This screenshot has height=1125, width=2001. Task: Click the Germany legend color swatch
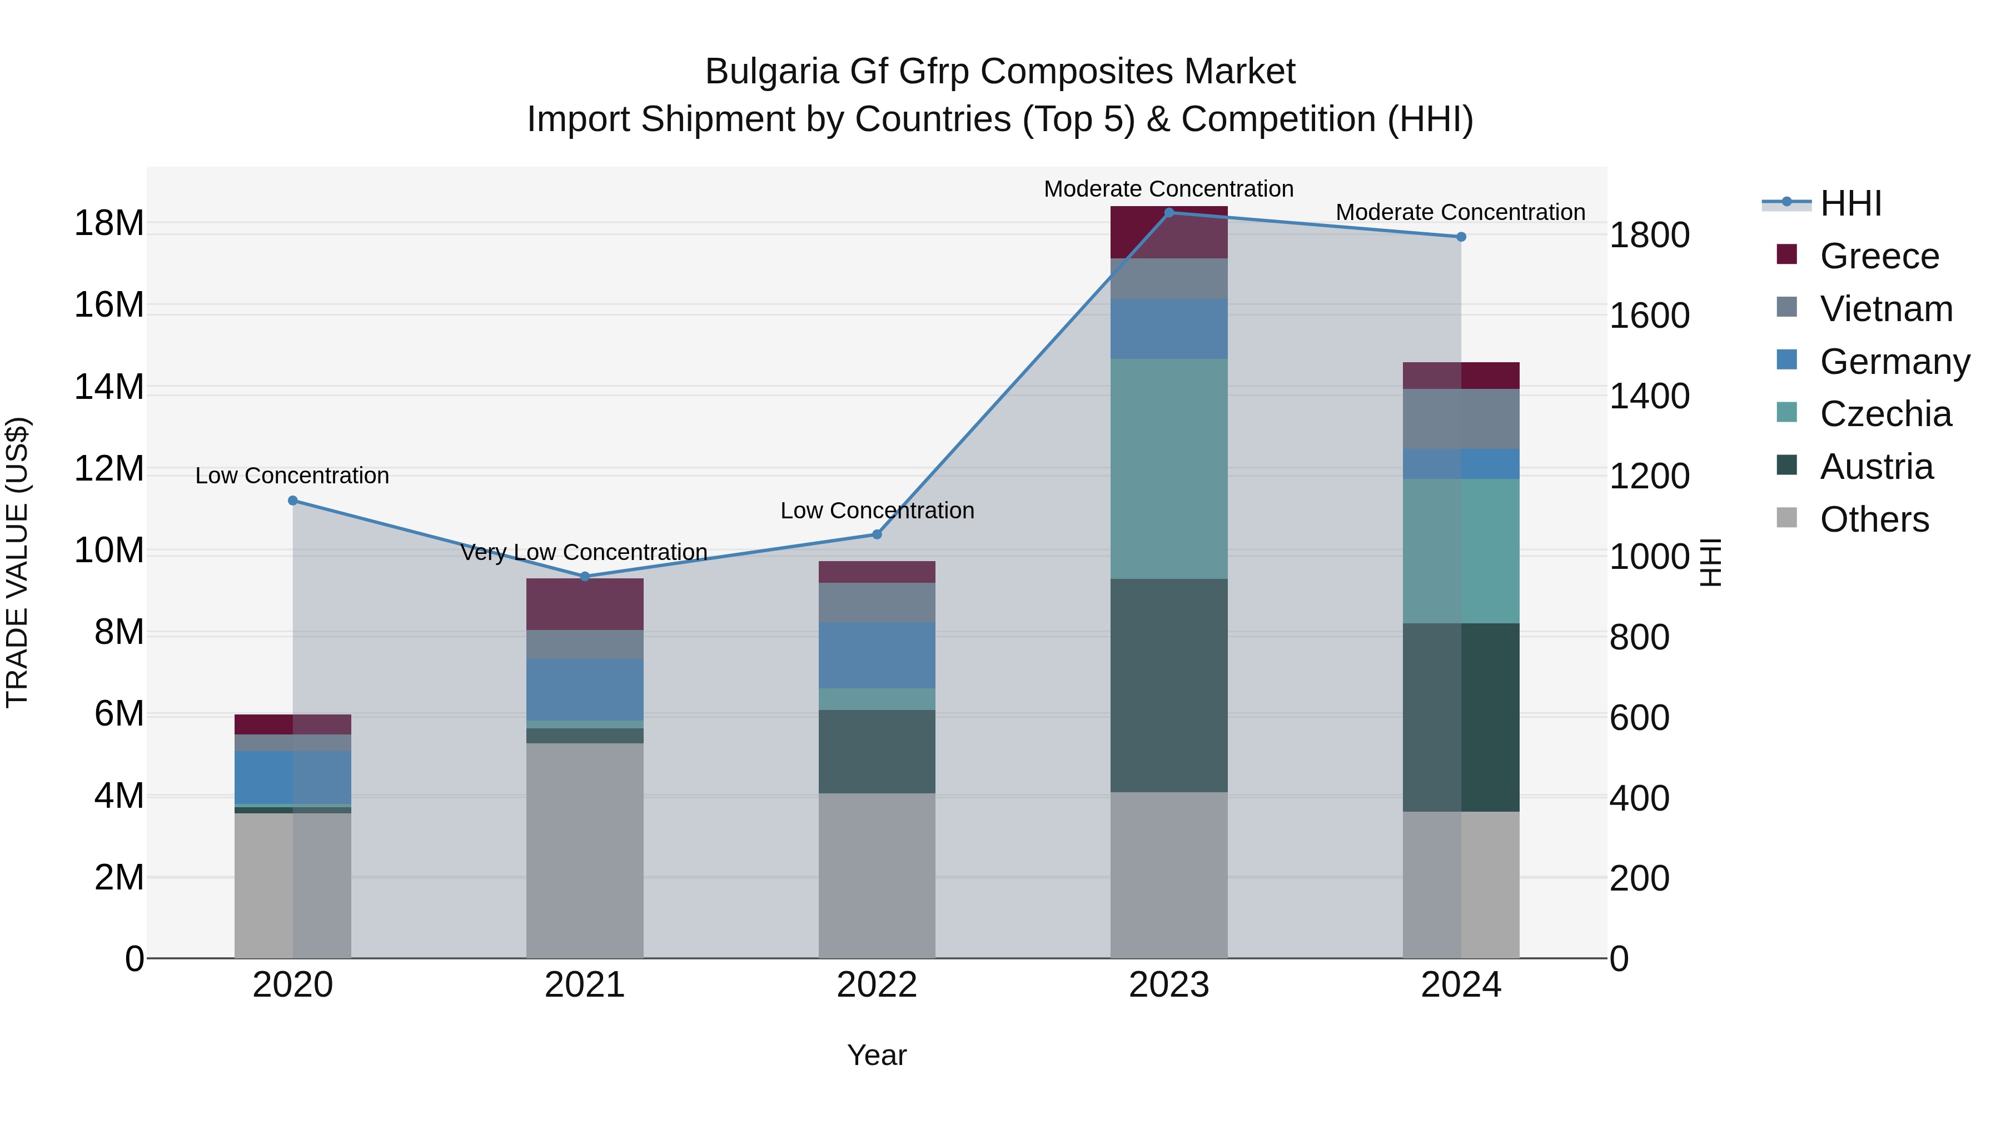coord(1786,360)
